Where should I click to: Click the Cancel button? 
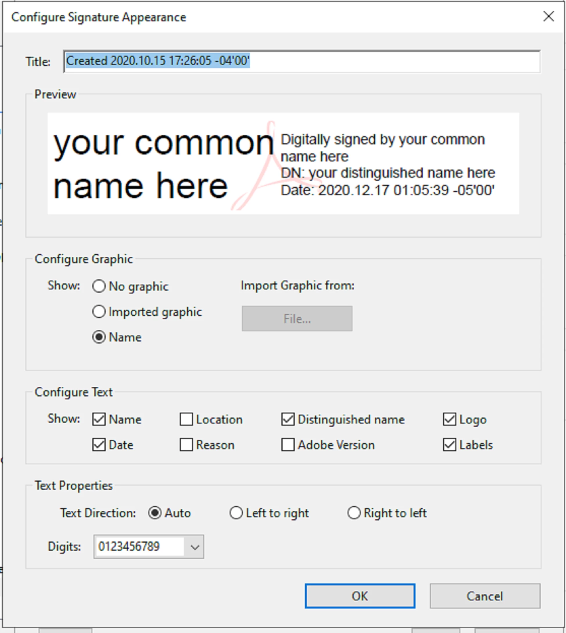[484, 596]
